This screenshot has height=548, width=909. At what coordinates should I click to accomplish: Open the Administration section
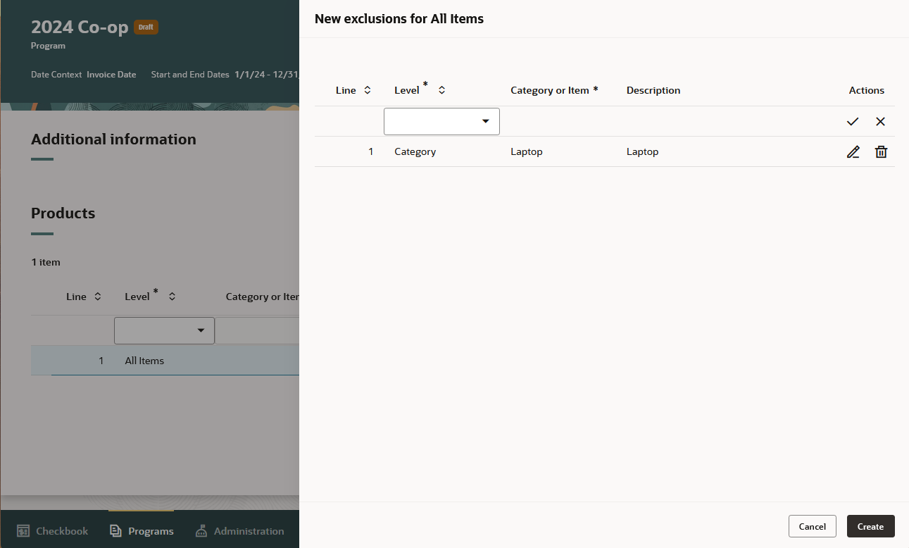(240, 530)
